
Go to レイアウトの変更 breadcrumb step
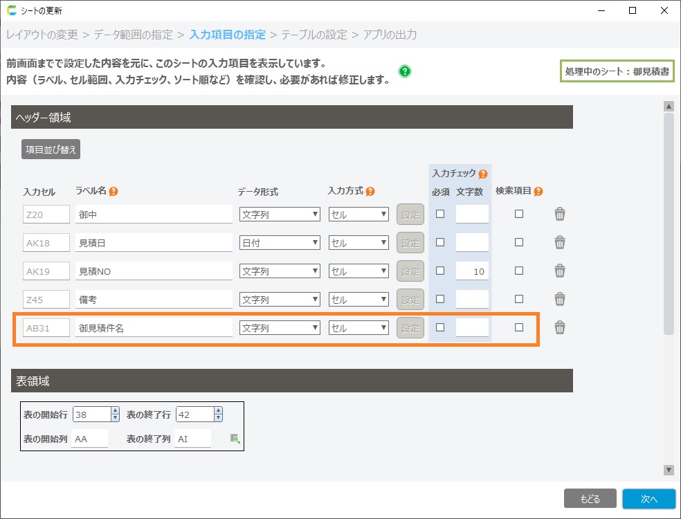tap(42, 35)
